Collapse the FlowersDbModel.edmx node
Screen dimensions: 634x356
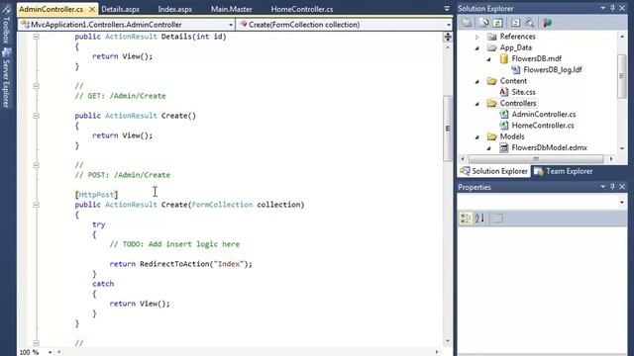pos(489,148)
